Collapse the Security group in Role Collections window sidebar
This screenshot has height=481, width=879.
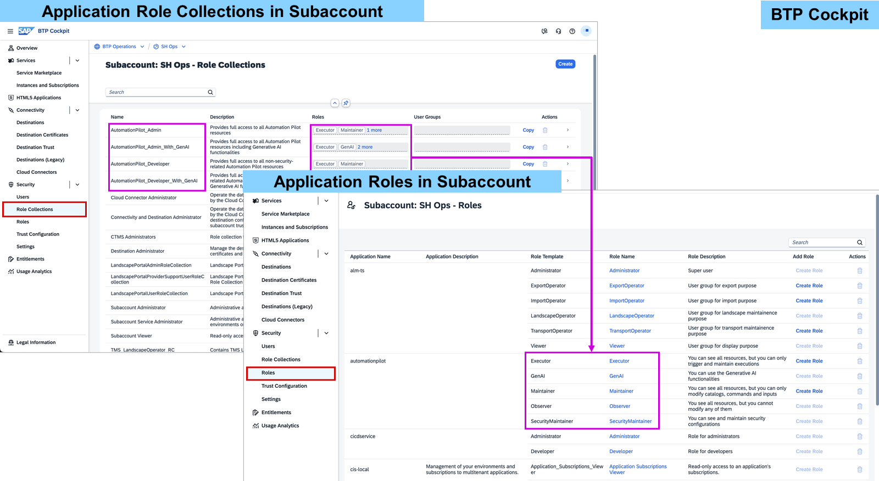77,185
